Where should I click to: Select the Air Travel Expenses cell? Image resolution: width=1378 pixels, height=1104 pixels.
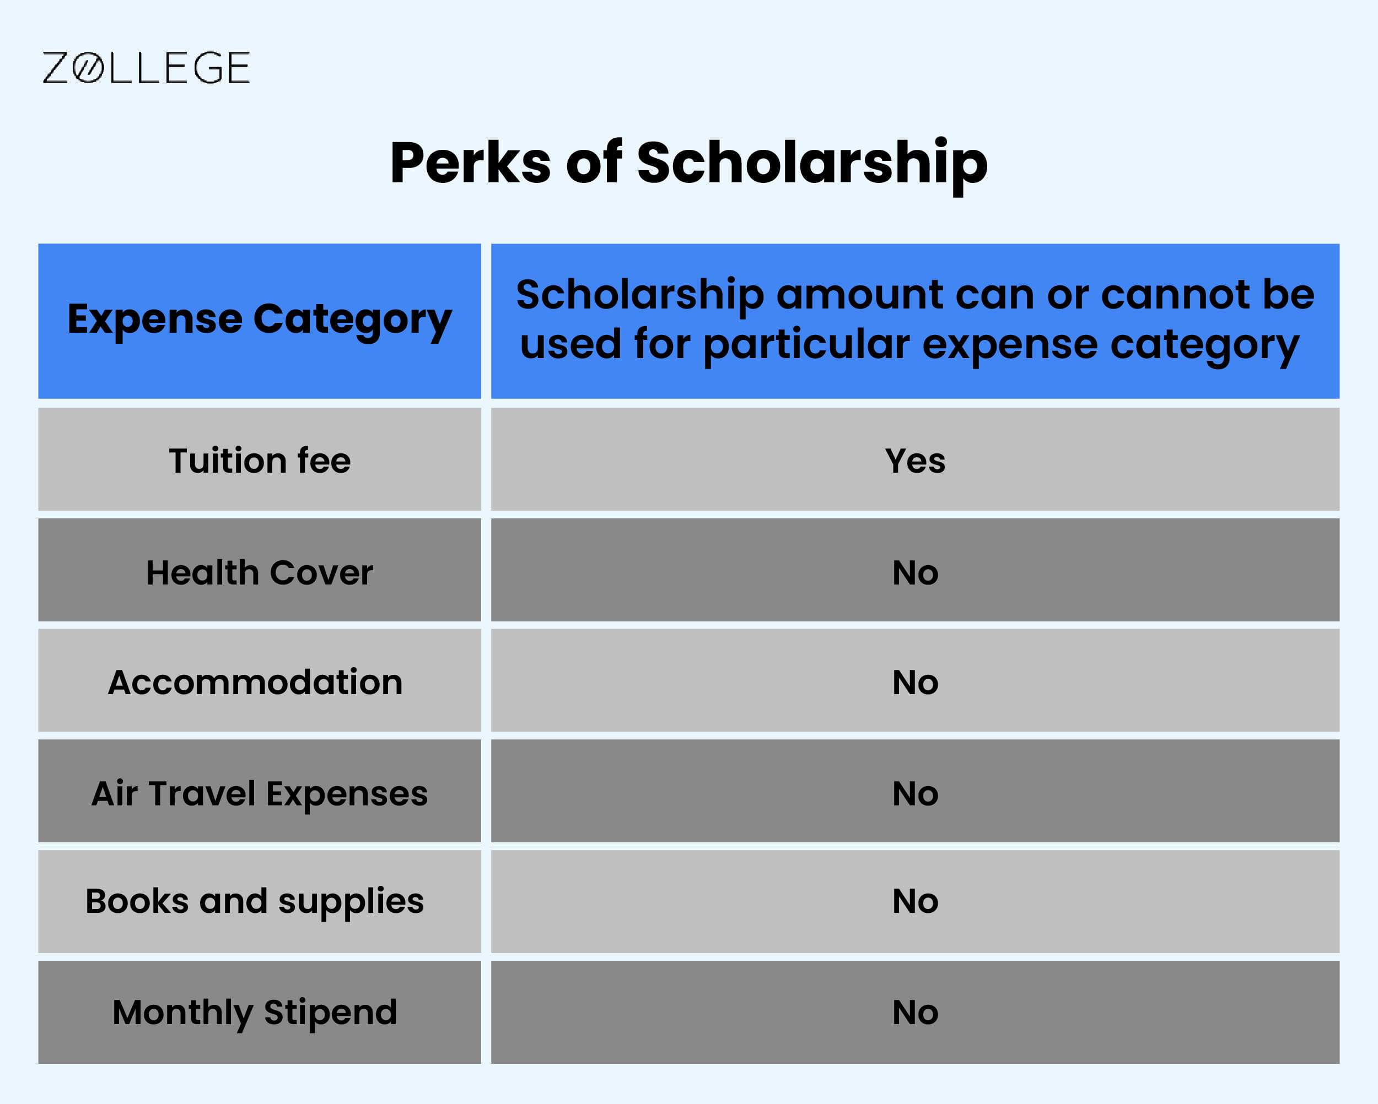pyautogui.click(x=260, y=791)
